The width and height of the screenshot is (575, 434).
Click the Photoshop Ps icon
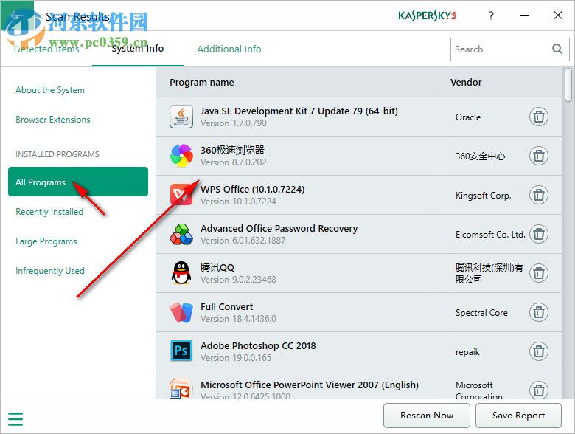point(181,351)
